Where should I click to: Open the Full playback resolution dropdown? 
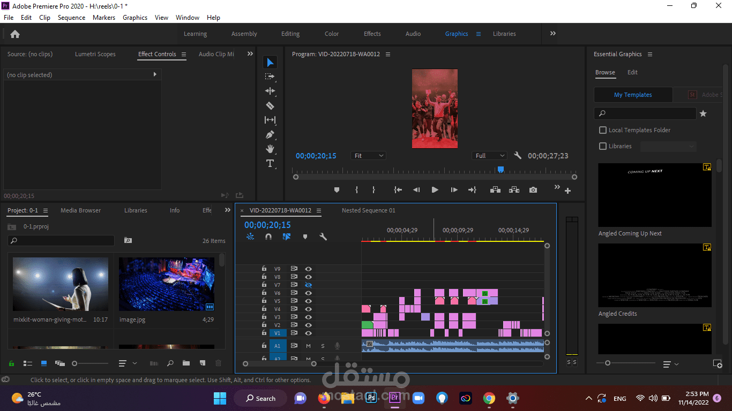tap(490, 156)
